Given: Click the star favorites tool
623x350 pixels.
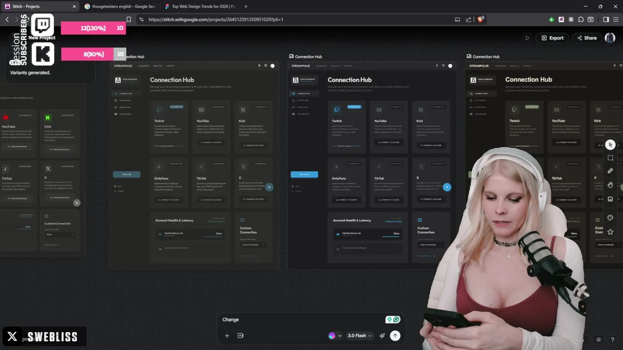Looking at the screenshot, I should click(x=610, y=232).
